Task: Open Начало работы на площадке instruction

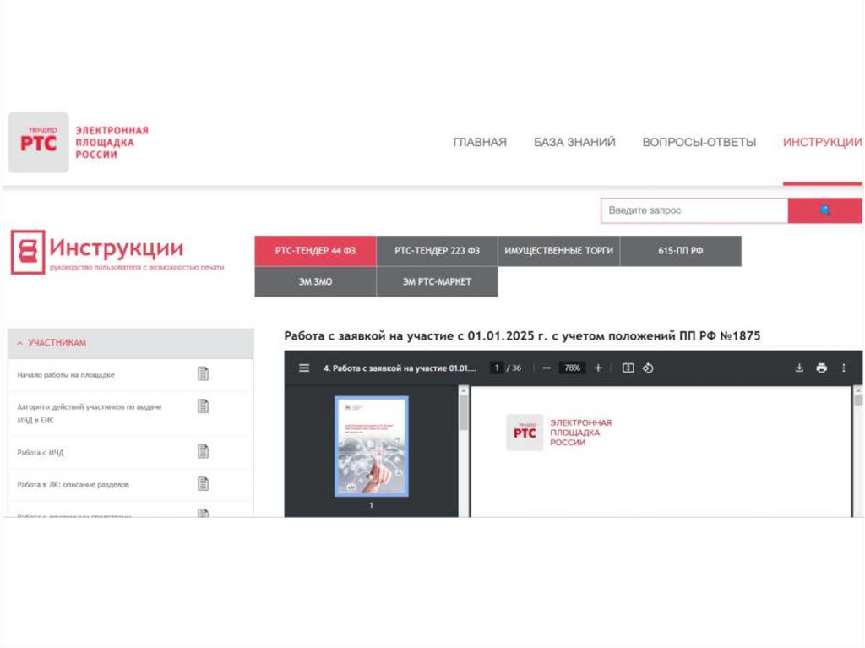Action: (66, 375)
